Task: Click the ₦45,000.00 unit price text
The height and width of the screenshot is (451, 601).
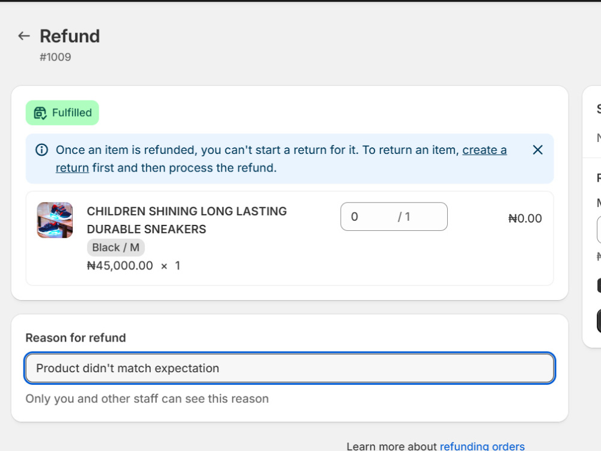Action: coord(120,266)
